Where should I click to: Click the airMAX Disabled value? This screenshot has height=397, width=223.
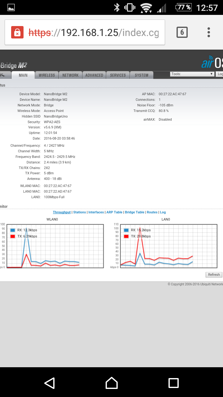click(x=165, y=119)
